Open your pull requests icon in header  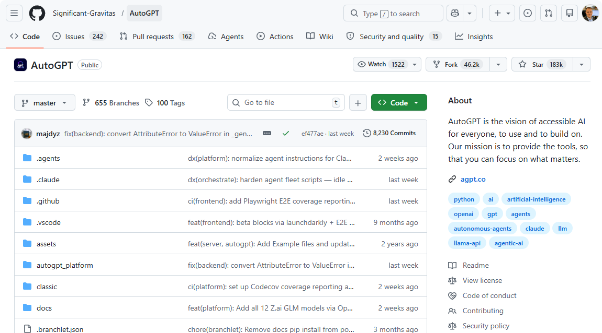coord(549,14)
